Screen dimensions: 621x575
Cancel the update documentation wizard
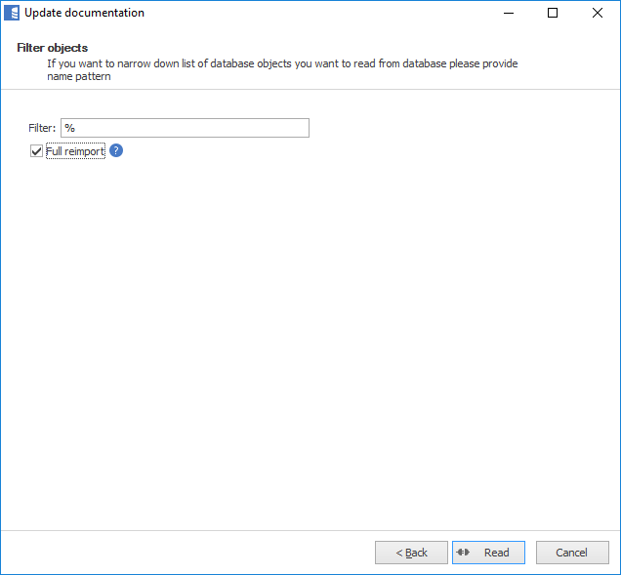point(572,553)
